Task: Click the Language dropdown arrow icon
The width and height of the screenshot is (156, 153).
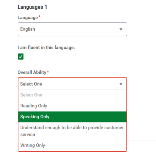Action: point(121,29)
